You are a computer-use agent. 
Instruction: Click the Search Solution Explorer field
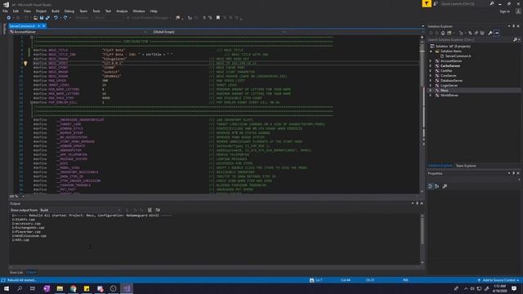[470, 40]
